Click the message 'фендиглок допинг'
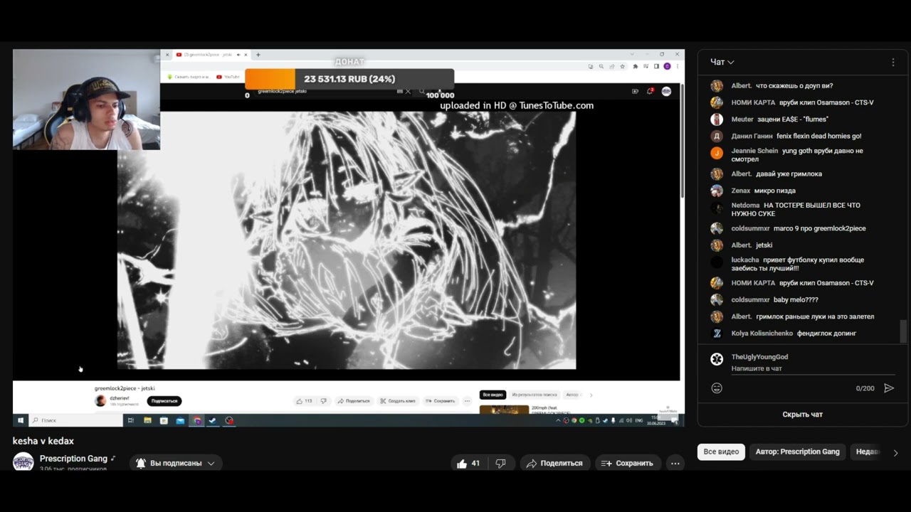The image size is (911, 512). [x=826, y=334]
